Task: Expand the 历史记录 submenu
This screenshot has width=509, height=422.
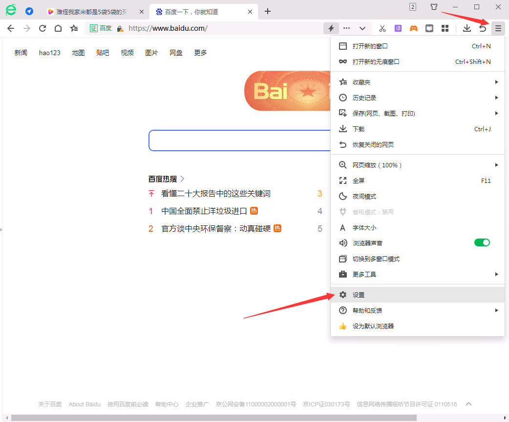Action: (418, 98)
